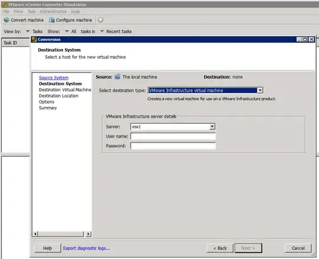Click the Cancel button
Viewport: 319px width, 259px height.
[298, 248]
